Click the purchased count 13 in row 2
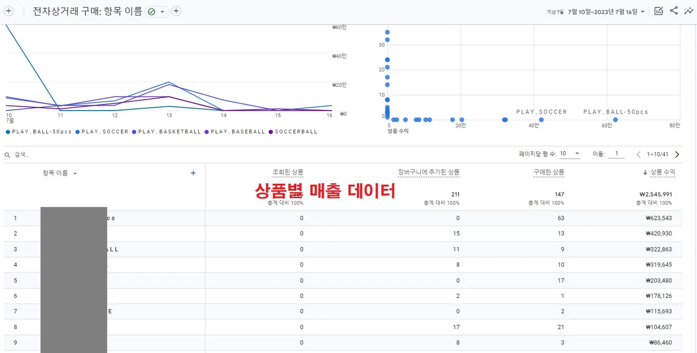 [x=561, y=234]
